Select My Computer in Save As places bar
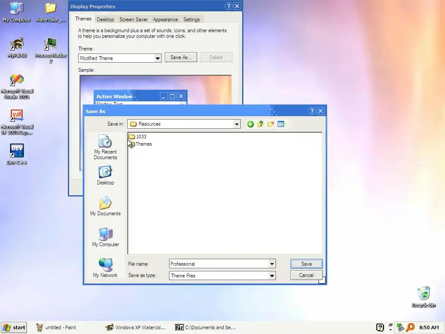 click(x=106, y=237)
